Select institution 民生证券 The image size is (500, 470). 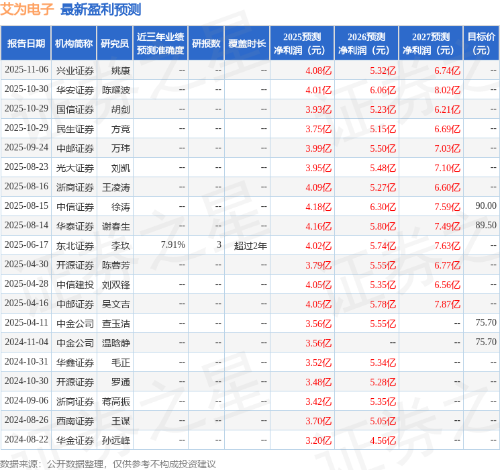[75, 129]
